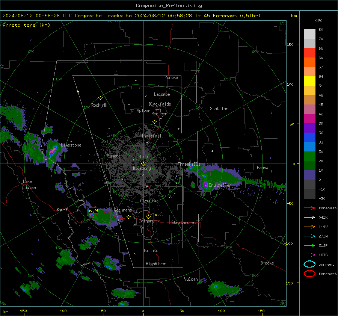Click the yellow diamond marker near Cochrane
This screenshot has width=338, height=316.
[x=129, y=217]
